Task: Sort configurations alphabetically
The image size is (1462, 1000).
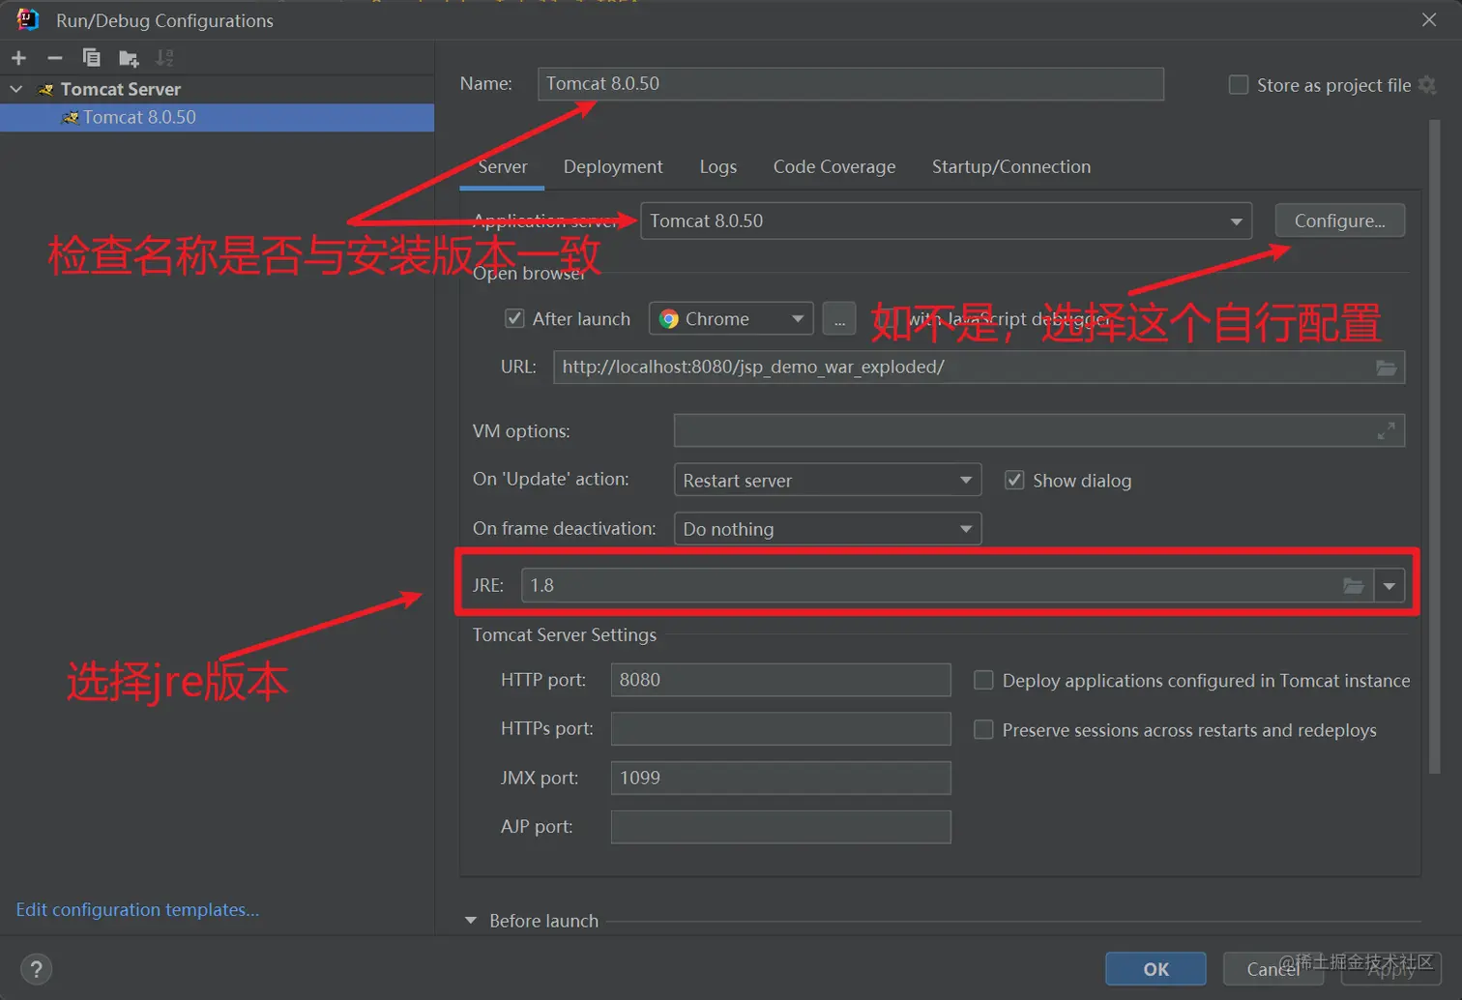Action: [x=165, y=58]
